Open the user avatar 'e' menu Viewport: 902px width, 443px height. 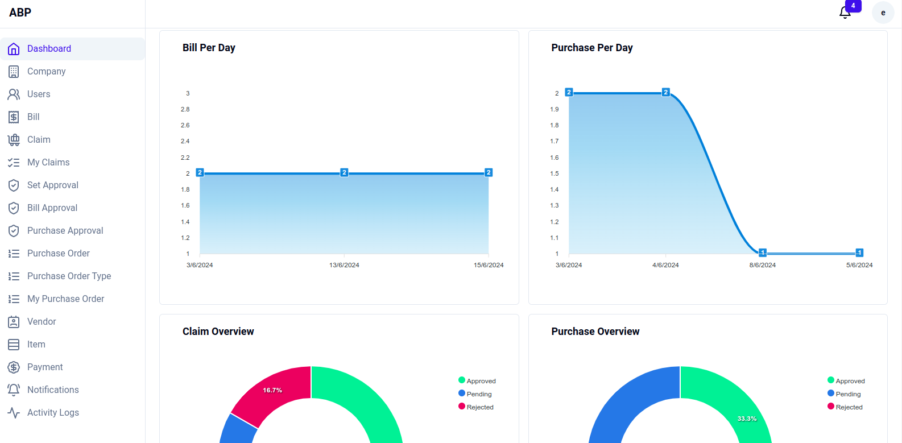pyautogui.click(x=883, y=13)
